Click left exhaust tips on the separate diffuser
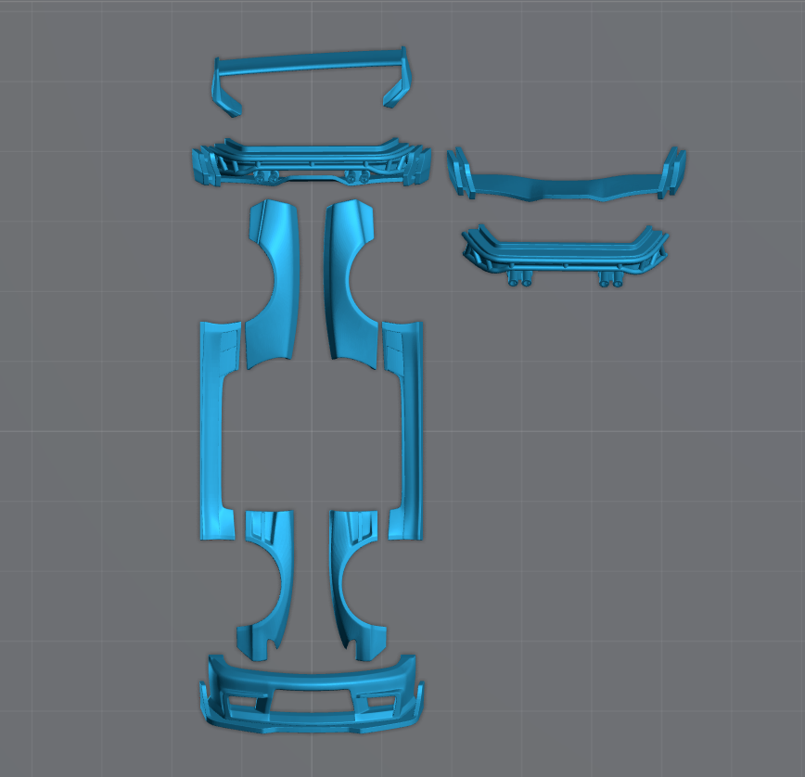The width and height of the screenshot is (805, 777). [x=519, y=281]
